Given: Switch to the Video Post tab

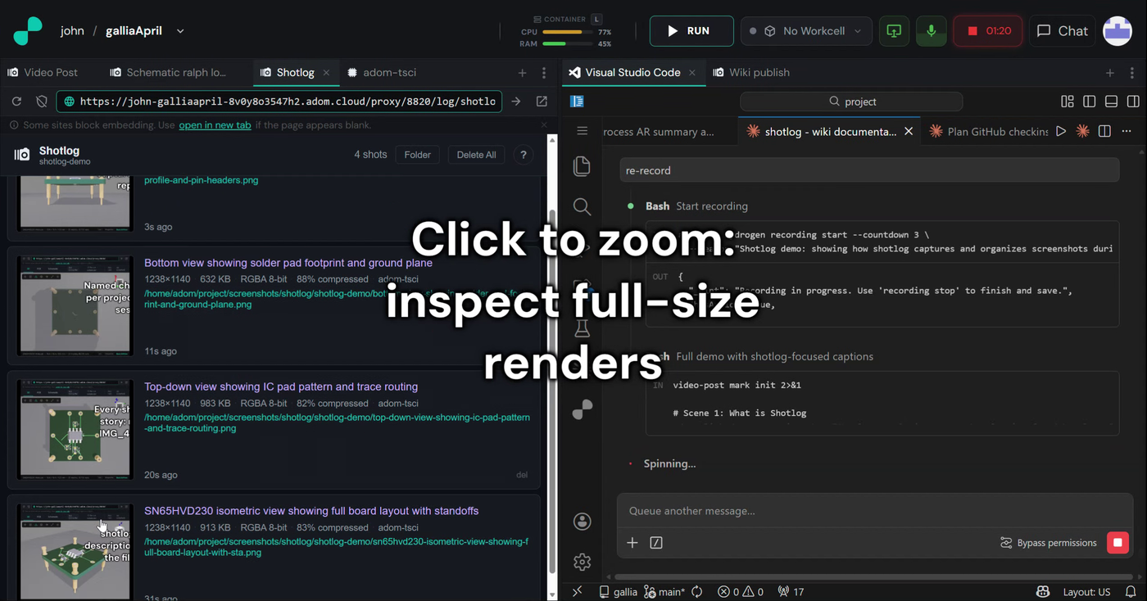Looking at the screenshot, I should coord(43,73).
